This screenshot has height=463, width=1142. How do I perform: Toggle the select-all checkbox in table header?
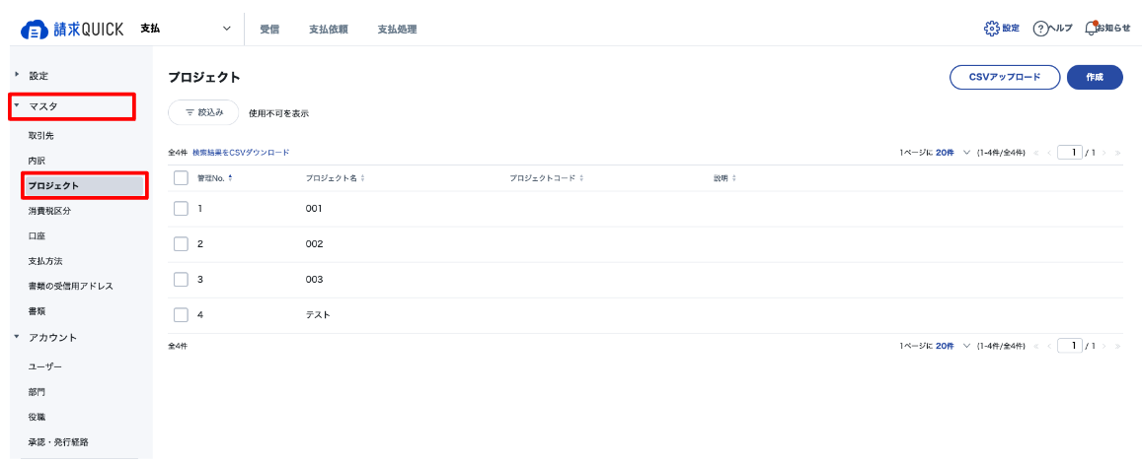(182, 178)
